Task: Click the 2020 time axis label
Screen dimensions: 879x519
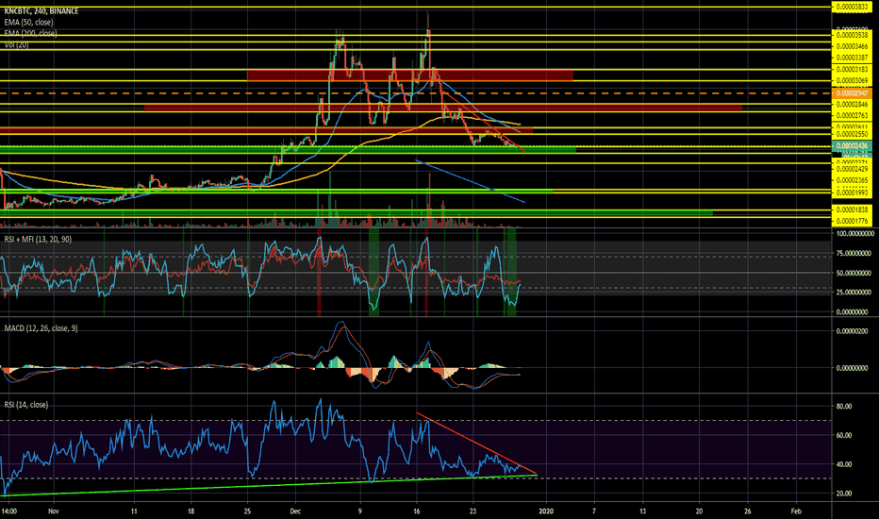Action: click(x=546, y=511)
